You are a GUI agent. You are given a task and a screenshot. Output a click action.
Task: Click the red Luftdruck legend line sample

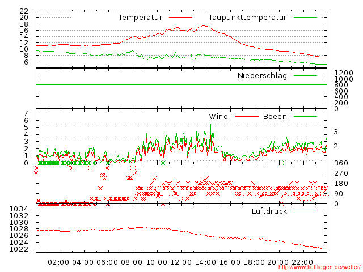click(x=305, y=211)
